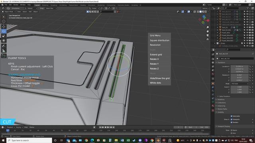Switch perspective/orthographic grid icon
This screenshot has width=255, height=143.
[x=208, y=39]
